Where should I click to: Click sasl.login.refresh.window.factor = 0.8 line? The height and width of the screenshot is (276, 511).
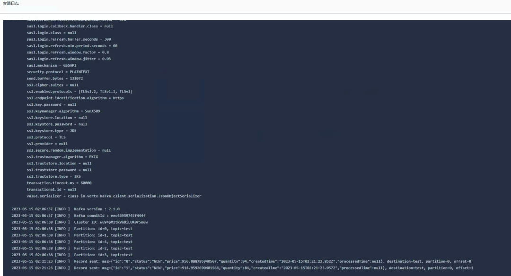pos(68,52)
